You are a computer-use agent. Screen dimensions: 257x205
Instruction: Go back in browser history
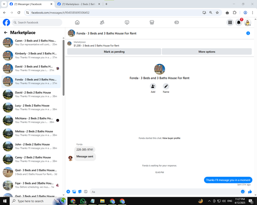coord(5,12)
